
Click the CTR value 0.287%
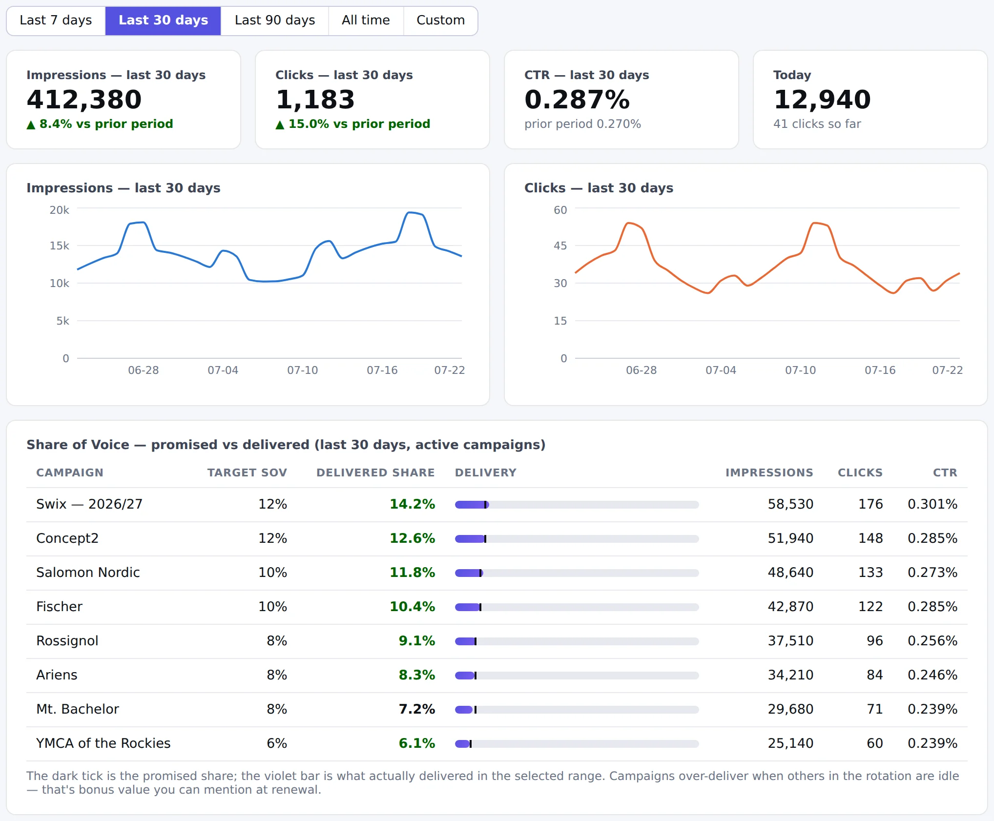pos(577,100)
